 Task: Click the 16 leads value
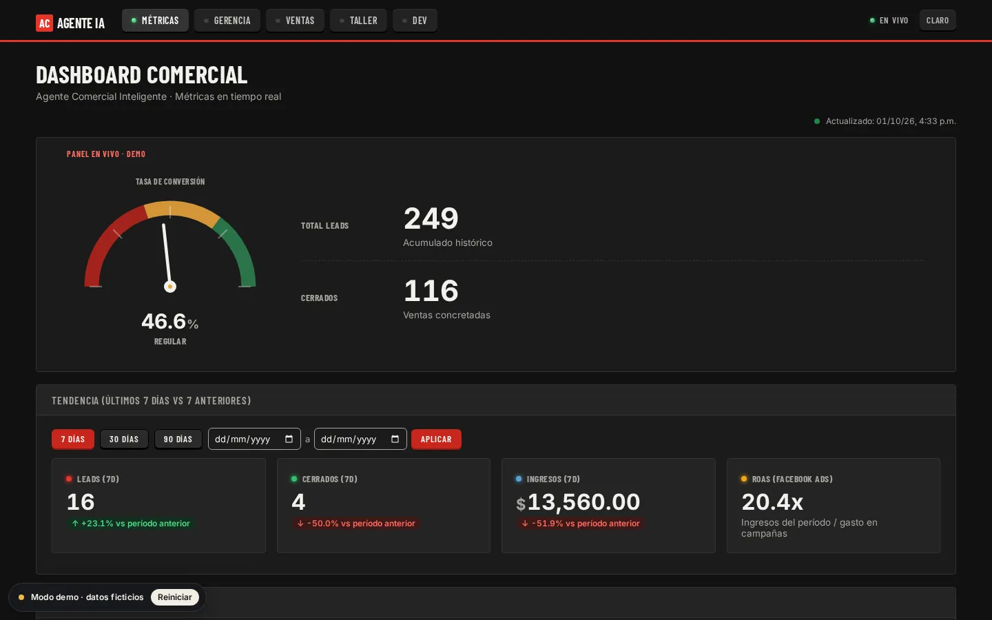[x=81, y=502]
